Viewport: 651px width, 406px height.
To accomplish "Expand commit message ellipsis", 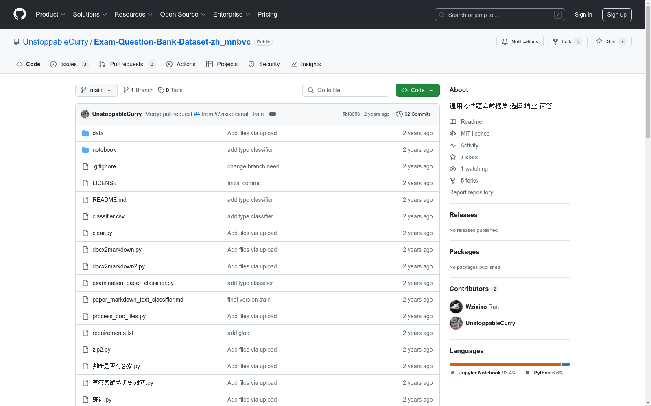I will point(273,114).
